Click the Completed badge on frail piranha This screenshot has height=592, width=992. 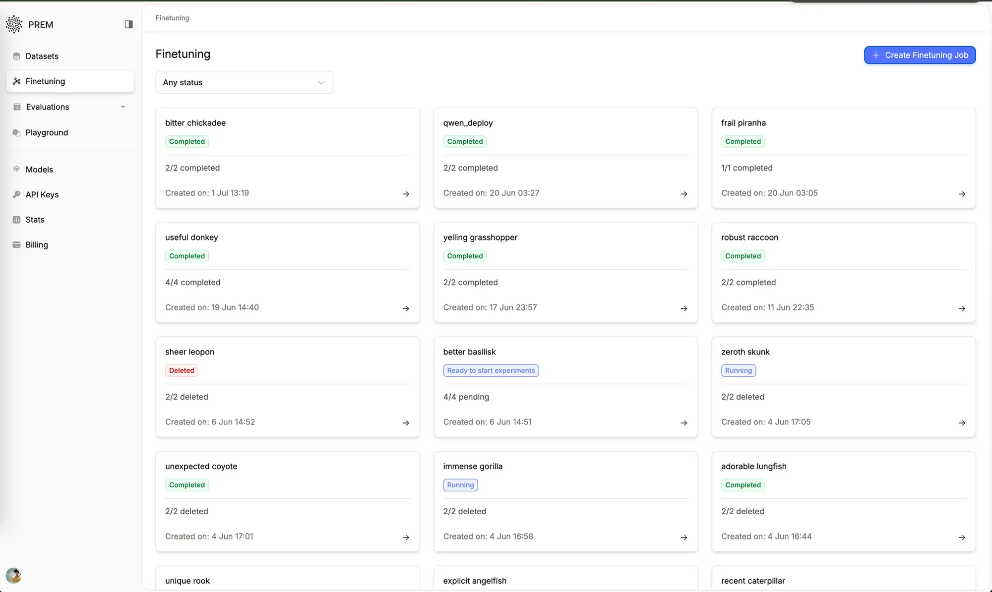click(x=743, y=141)
